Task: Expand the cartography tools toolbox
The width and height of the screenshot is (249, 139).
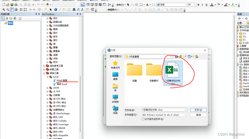Action: point(44,69)
